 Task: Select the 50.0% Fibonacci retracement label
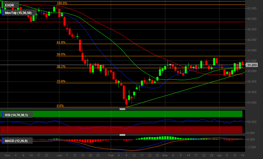[61, 54]
